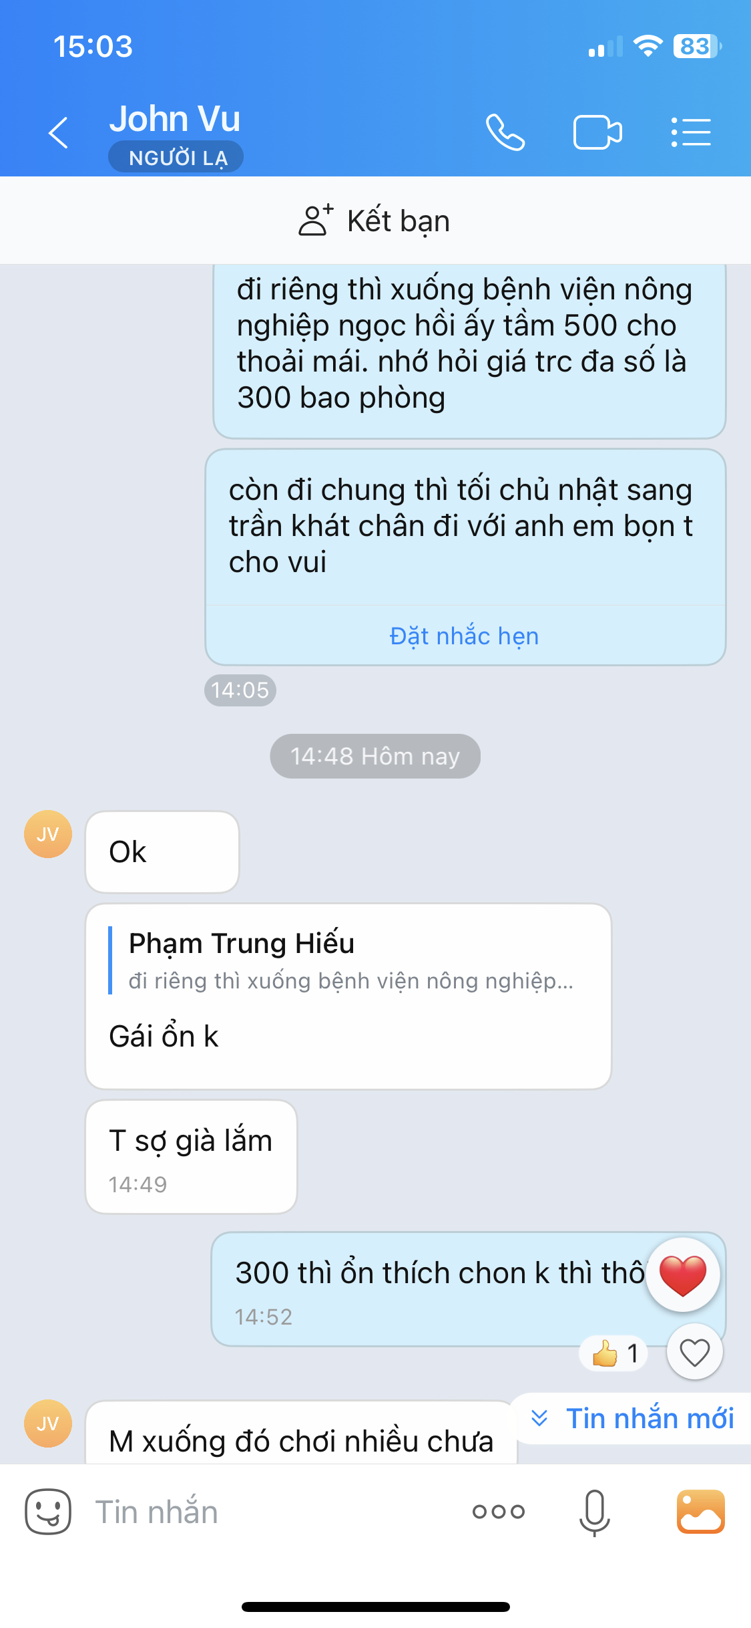Tap the red heart reaction

pos(682,1274)
